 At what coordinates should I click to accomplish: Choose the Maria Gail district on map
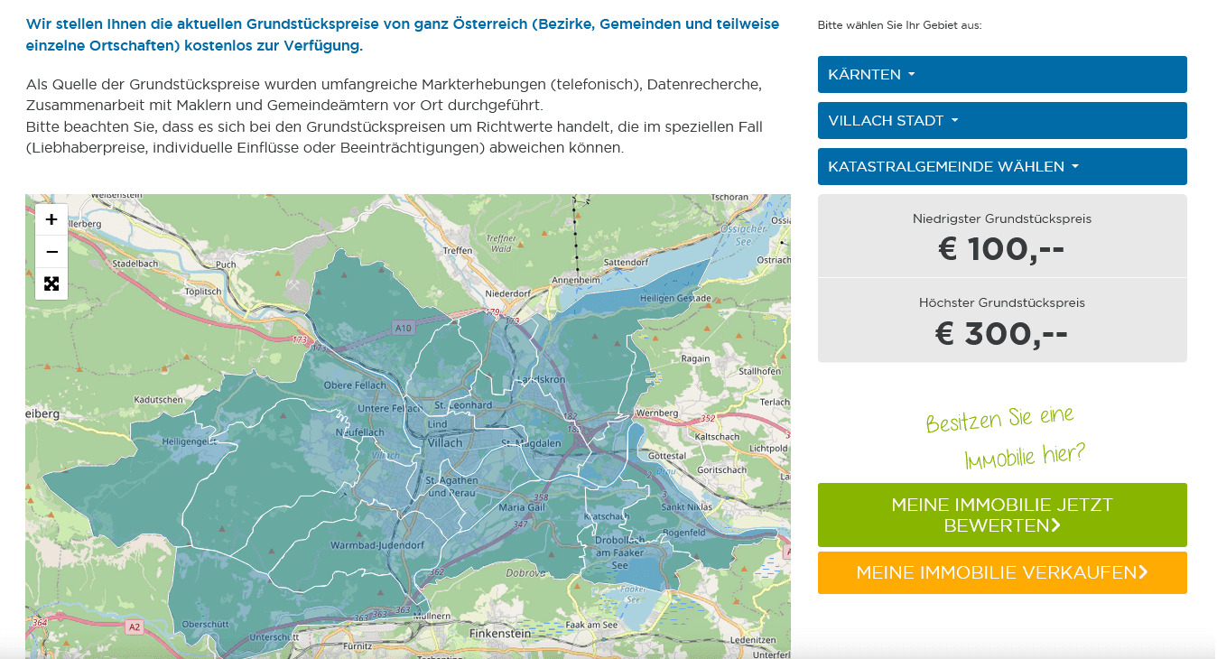click(522, 507)
